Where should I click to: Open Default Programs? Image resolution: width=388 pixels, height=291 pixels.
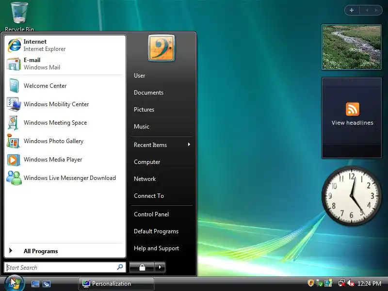pyautogui.click(x=156, y=231)
